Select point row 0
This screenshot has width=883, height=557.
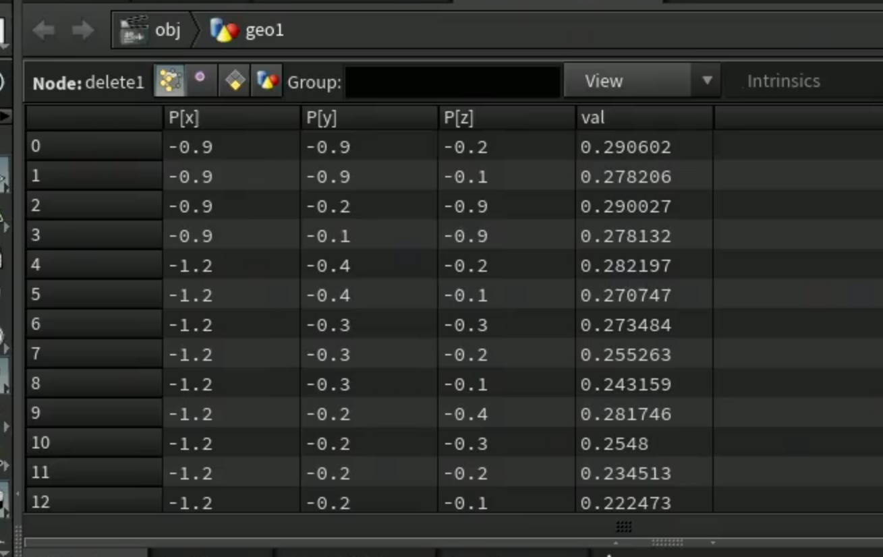[x=94, y=146]
